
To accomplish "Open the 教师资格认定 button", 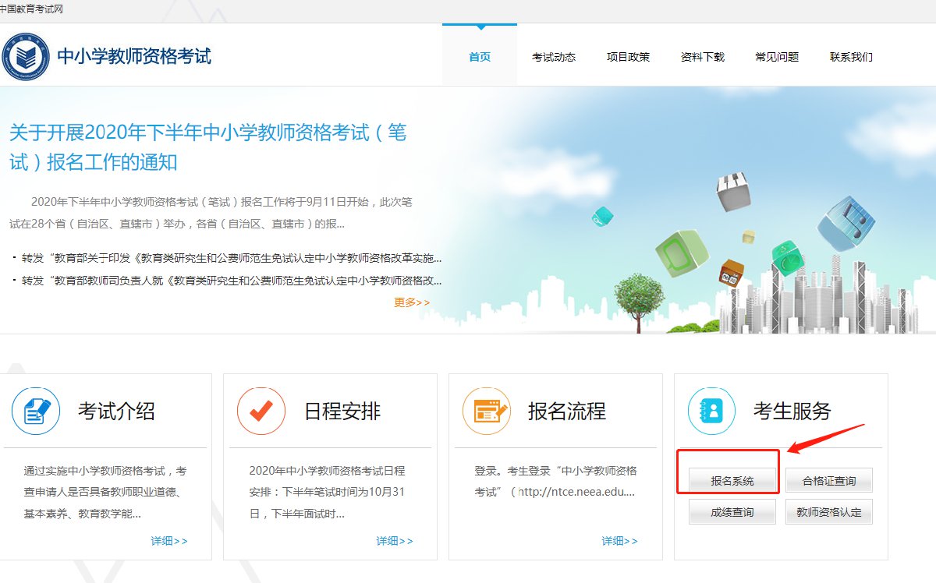I will pos(828,512).
